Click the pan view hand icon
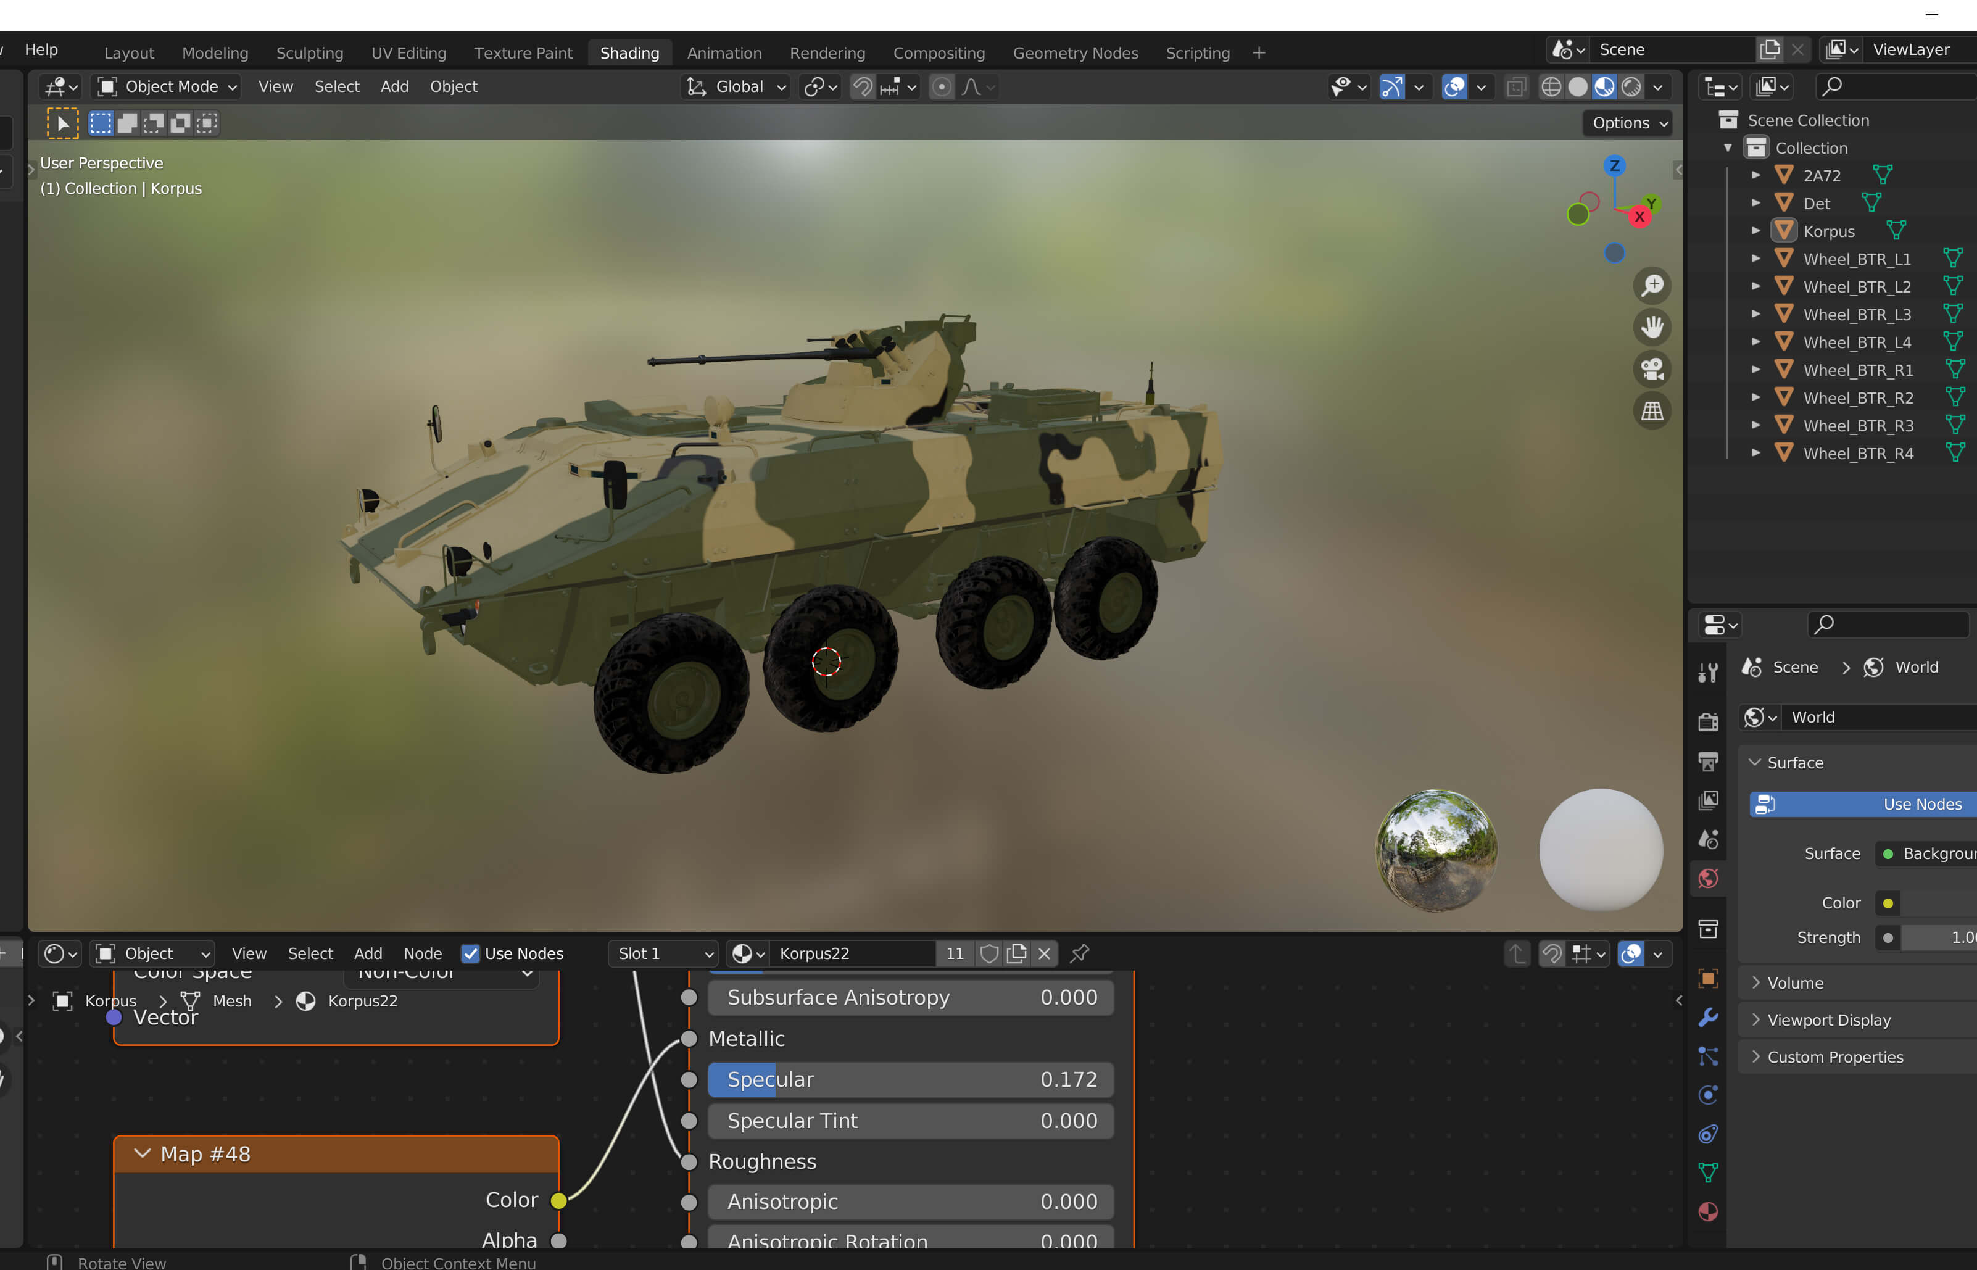 tap(1652, 328)
